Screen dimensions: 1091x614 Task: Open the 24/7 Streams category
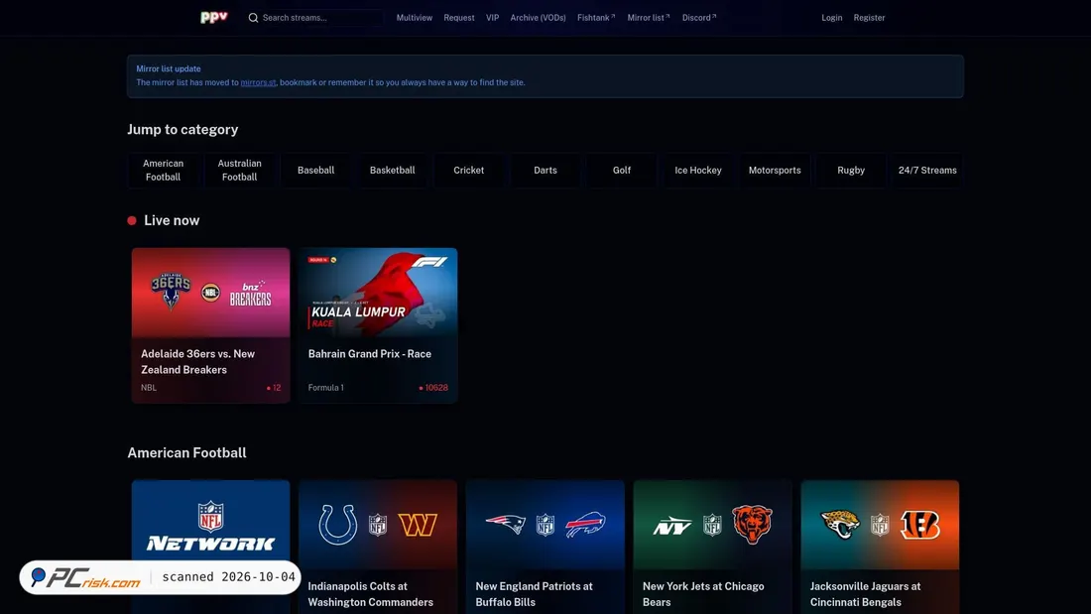[x=927, y=170]
